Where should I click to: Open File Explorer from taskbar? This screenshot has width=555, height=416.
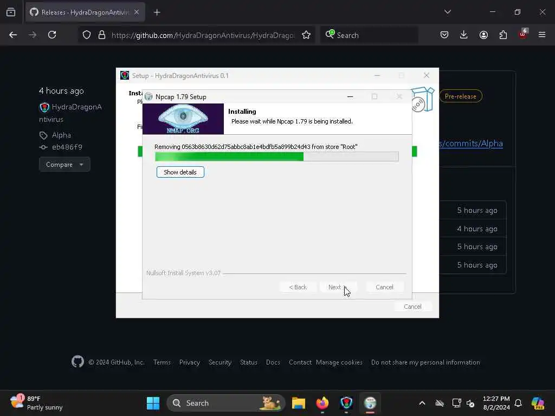(299, 403)
